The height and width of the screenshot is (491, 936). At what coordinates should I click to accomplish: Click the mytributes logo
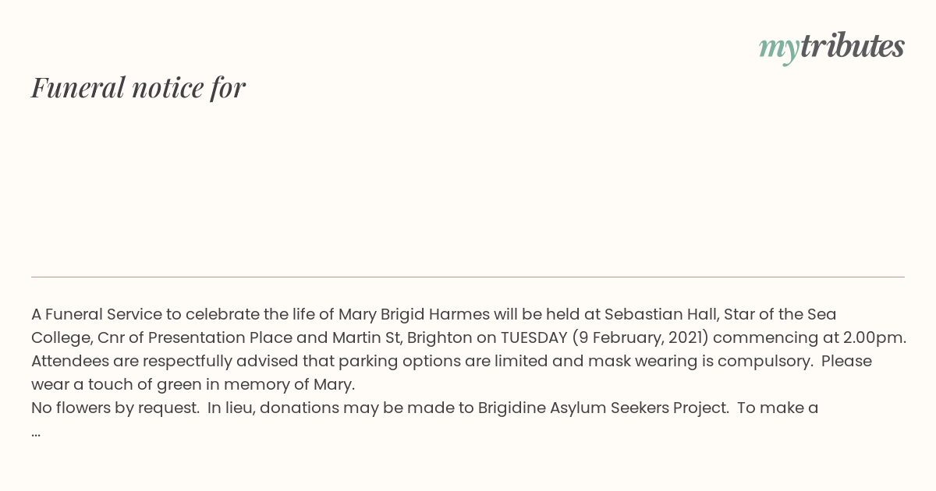pyautogui.click(x=831, y=47)
